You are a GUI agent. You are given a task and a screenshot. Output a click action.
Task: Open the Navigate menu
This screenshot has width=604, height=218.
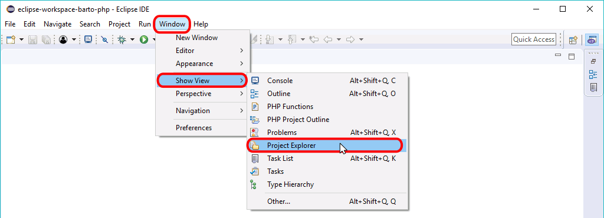[x=57, y=24]
